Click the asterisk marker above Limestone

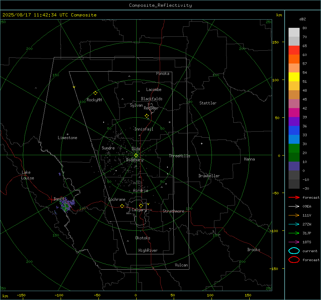pyautogui.click(x=67, y=134)
